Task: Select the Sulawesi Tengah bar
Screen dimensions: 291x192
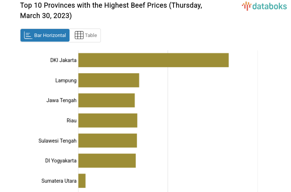Action: [107, 140]
